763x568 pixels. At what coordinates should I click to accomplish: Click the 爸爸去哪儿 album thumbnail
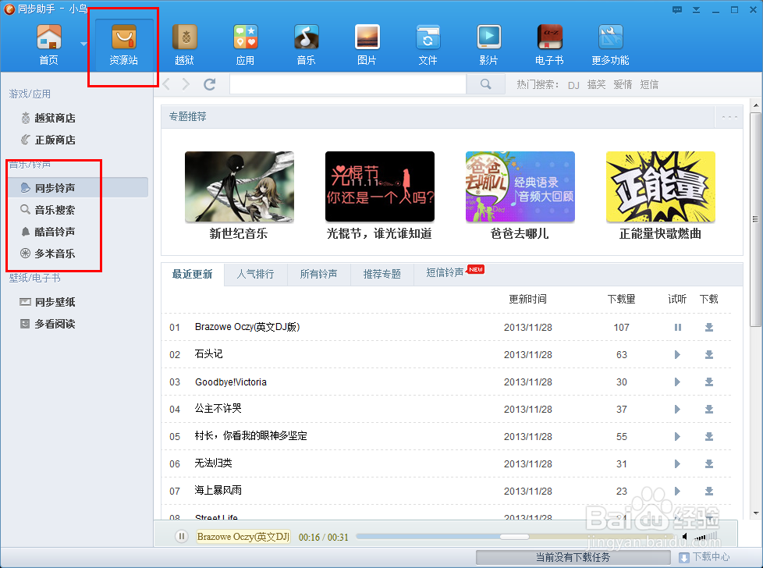[x=520, y=186]
